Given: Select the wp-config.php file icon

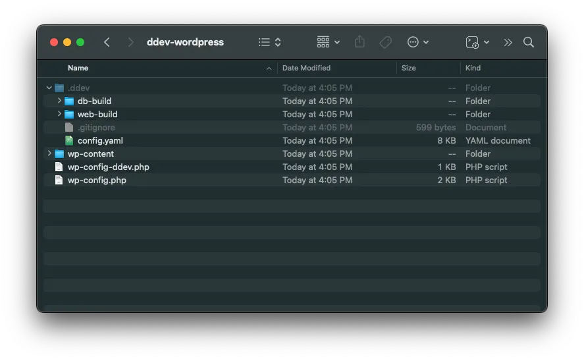Looking at the screenshot, I should point(59,180).
